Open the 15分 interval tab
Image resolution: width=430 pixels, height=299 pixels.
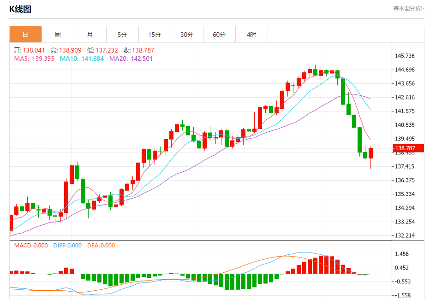point(155,35)
